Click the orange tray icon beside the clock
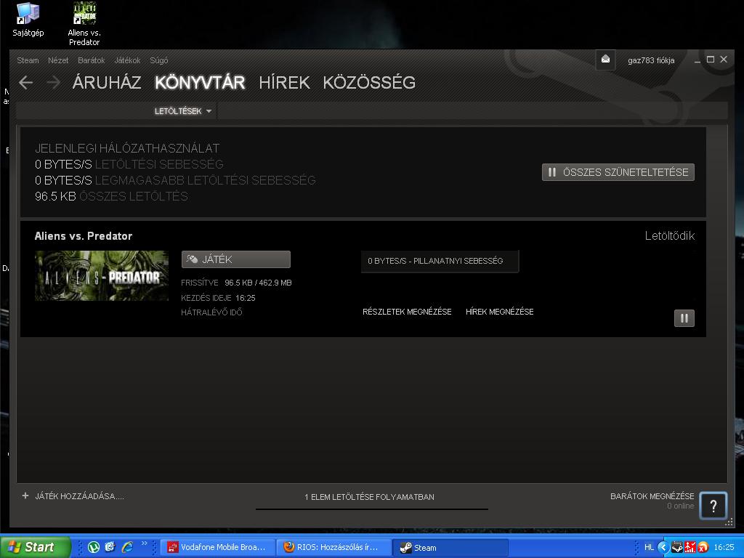This screenshot has height=558, width=744. click(703, 547)
